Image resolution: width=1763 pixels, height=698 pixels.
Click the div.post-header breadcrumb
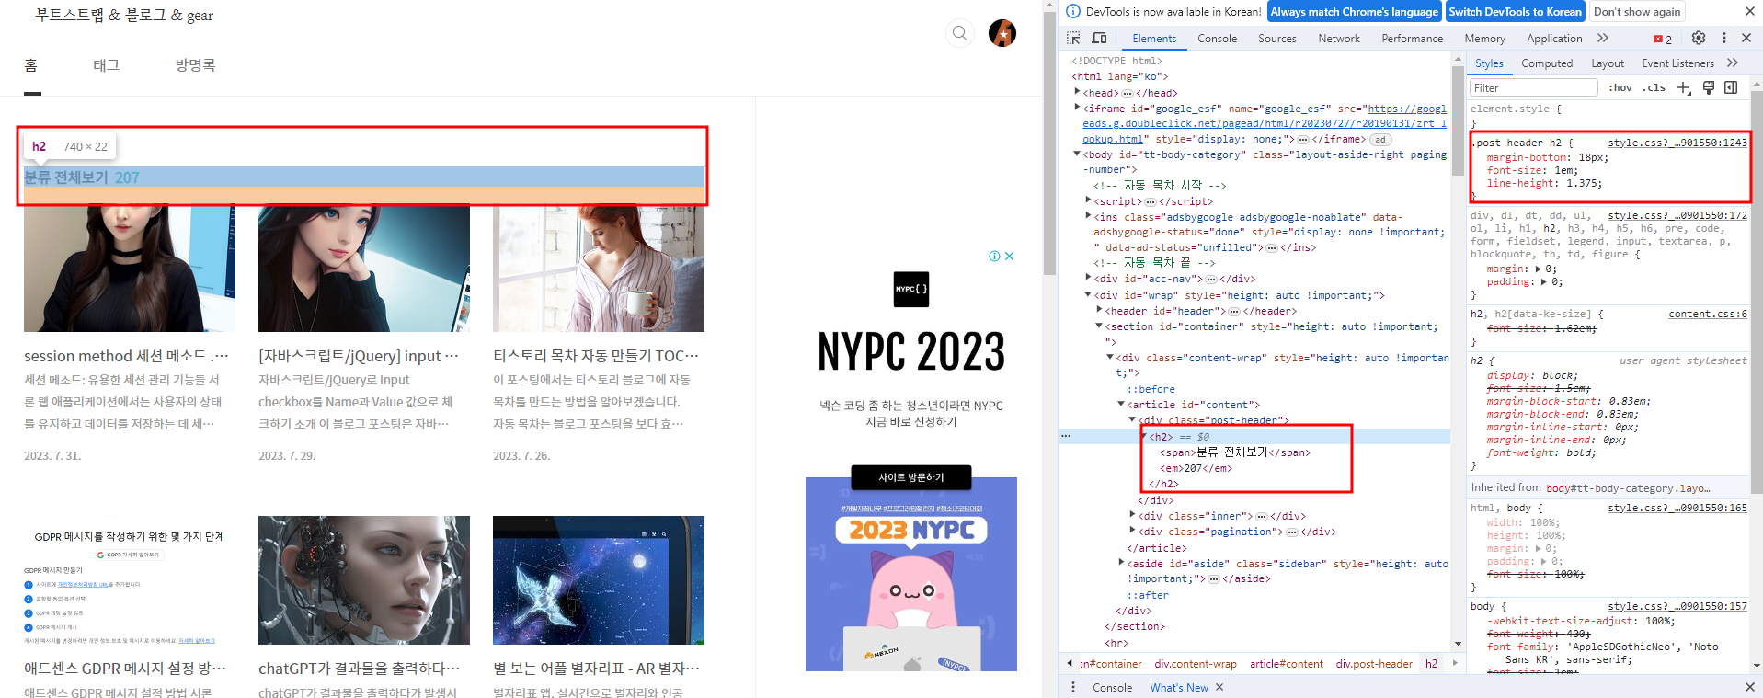click(1374, 663)
